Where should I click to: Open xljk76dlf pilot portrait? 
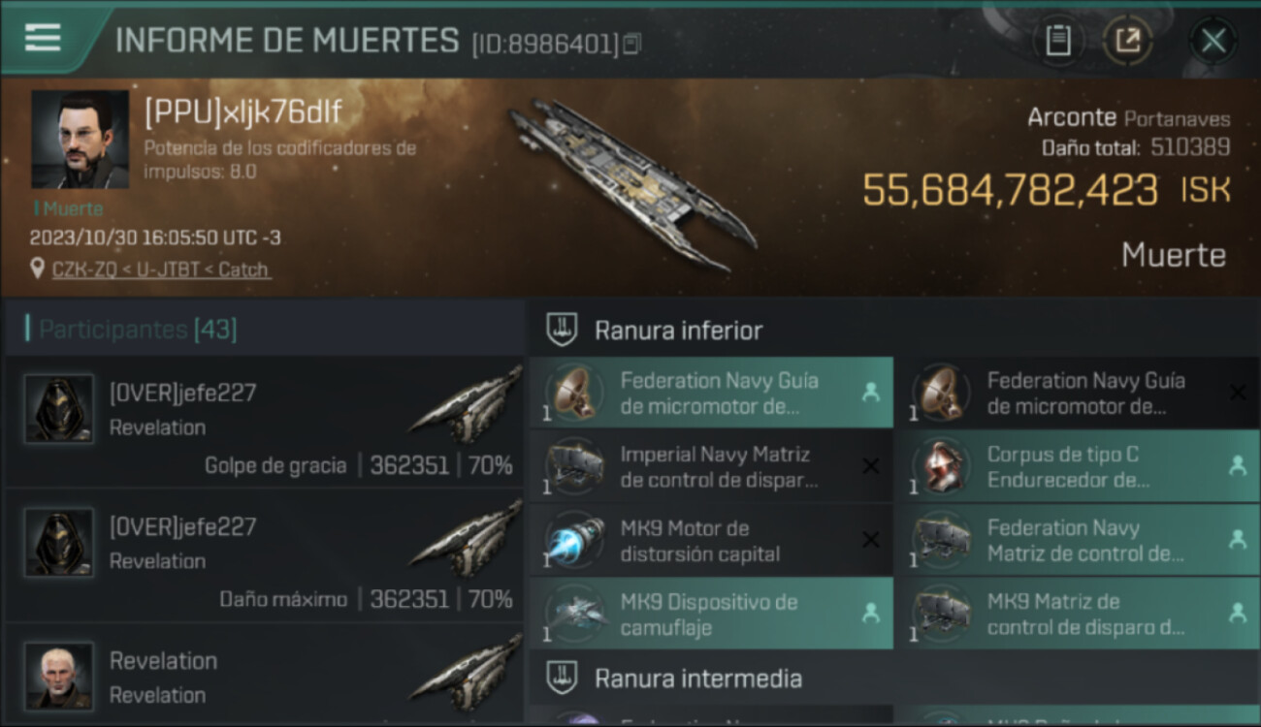pyautogui.click(x=80, y=140)
